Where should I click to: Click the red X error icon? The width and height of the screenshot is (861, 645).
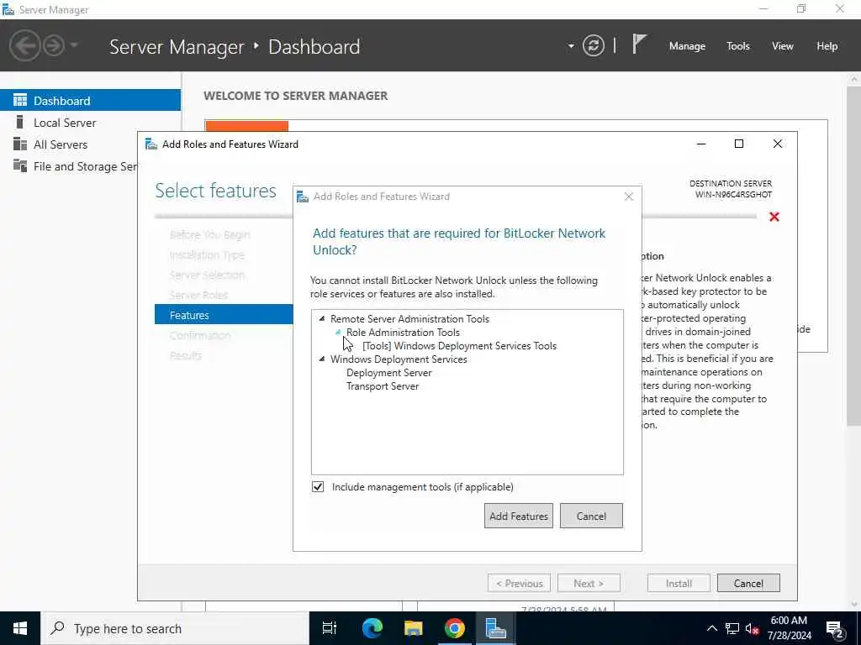(x=774, y=217)
